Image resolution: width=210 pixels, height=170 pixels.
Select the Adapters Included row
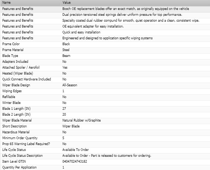click(x=105, y=62)
